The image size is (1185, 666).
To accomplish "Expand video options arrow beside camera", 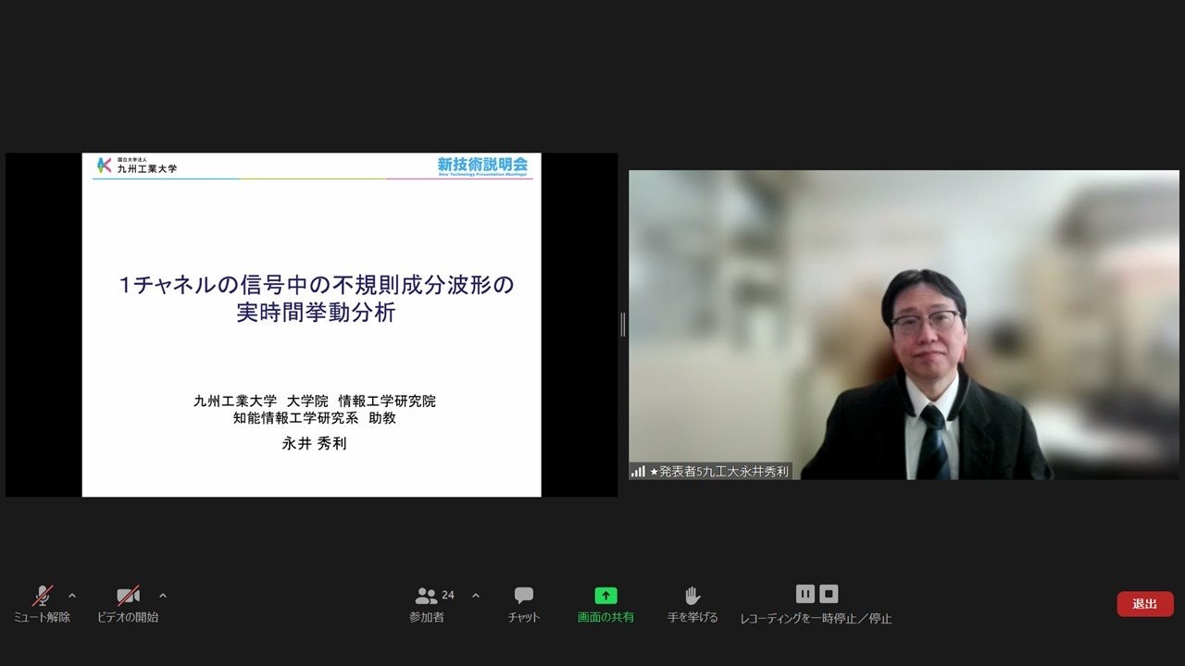I will (163, 595).
